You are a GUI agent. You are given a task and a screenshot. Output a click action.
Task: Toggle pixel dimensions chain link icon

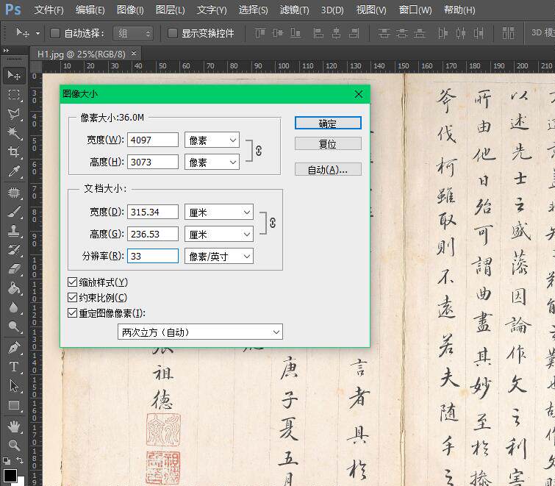pyautogui.click(x=259, y=151)
